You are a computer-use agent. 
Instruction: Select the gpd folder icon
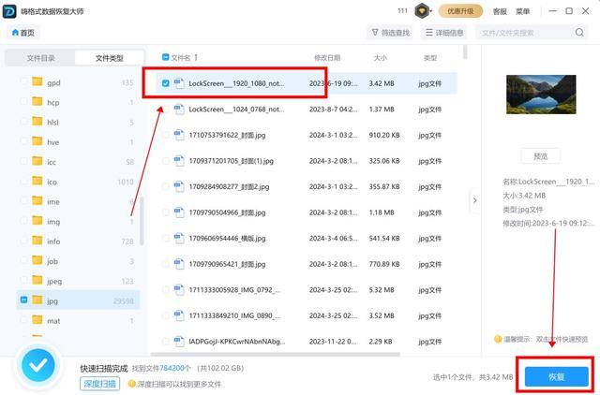pos(37,81)
